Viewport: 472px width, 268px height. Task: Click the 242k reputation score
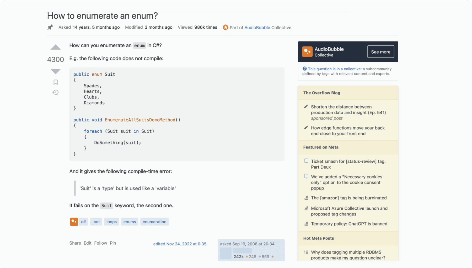coord(238,256)
